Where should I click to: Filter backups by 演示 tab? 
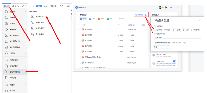pyautogui.click(x=101, y=19)
